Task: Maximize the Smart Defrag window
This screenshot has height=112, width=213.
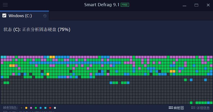Action: 196,5
